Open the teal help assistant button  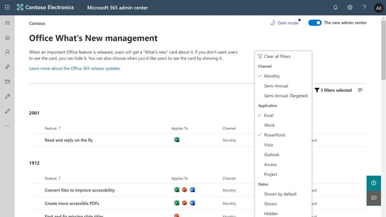pyautogui.click(x=374, y=183)
